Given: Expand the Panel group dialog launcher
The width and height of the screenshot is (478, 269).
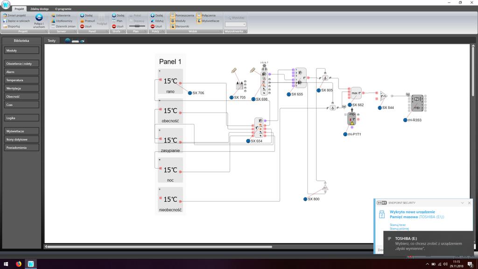Looking at the screenshot, I should pyautogui.click(x=107, y=31).
